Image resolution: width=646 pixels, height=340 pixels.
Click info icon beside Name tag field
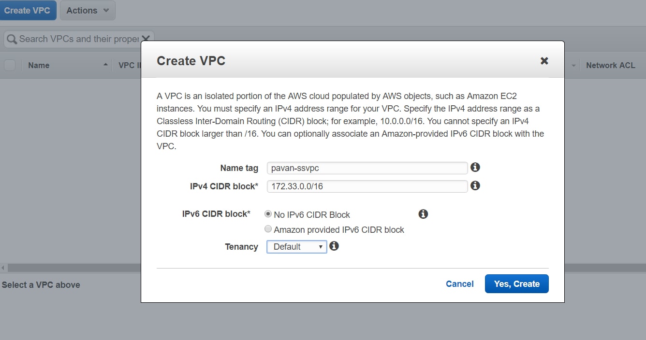(x=475, y=167)
